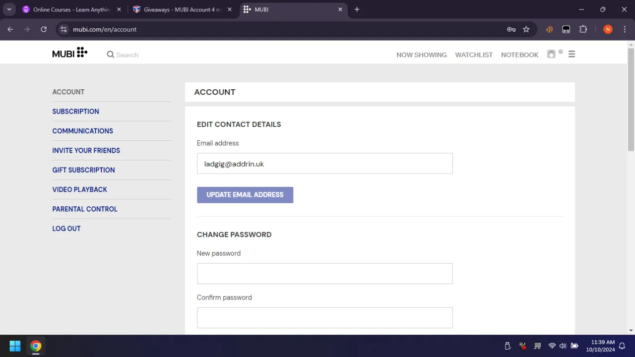635x357 pixels.
Task: Open NOTEBOOK page
Action: 520,55
